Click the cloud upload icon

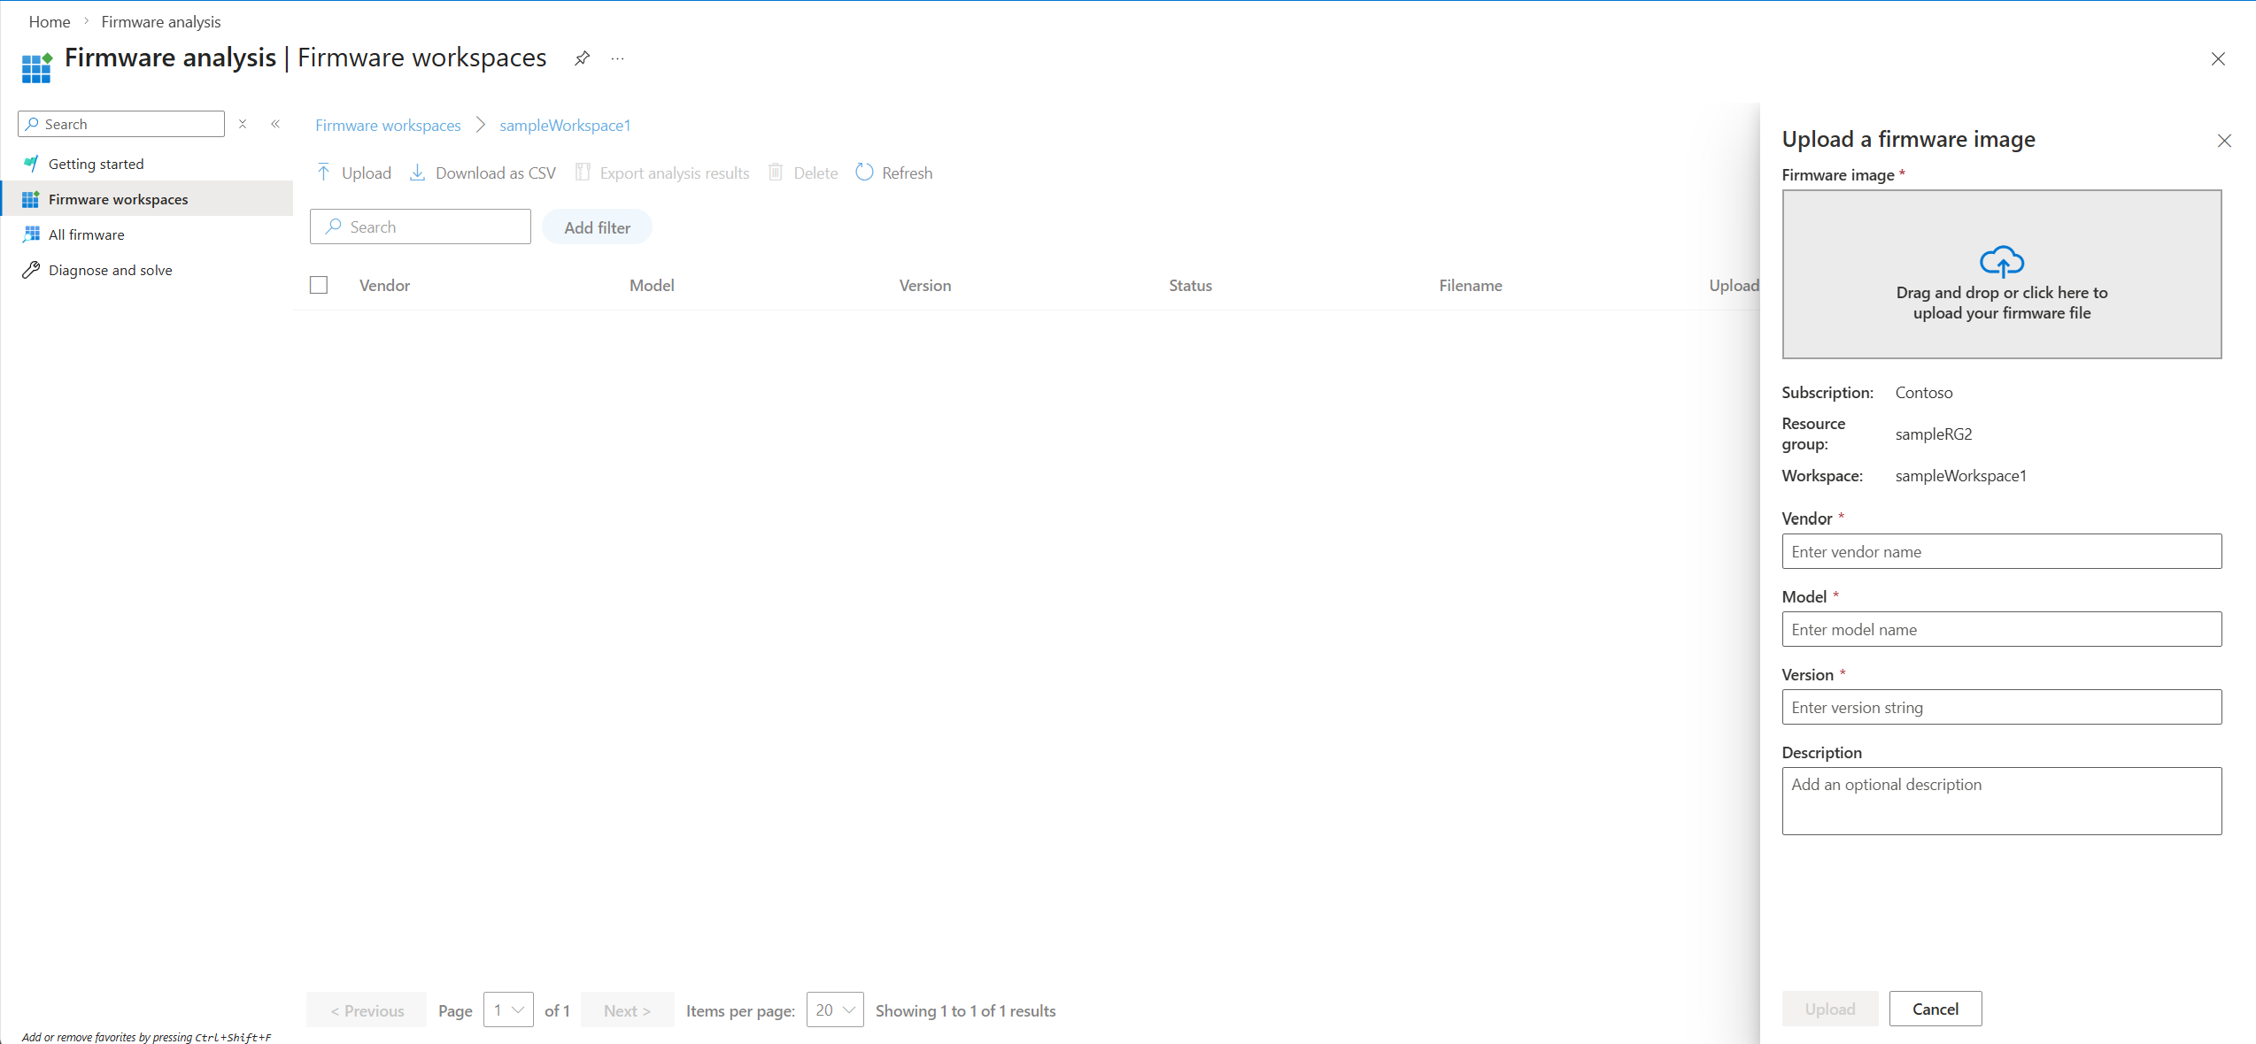click(2001, 262)
